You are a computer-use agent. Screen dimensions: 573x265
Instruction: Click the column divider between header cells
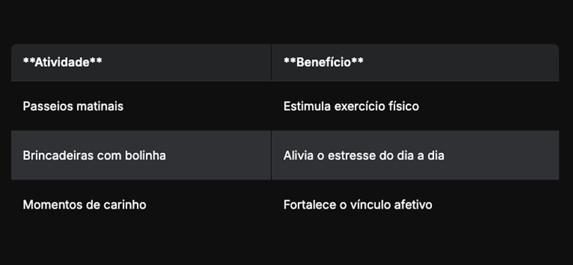tap(271, 63)
